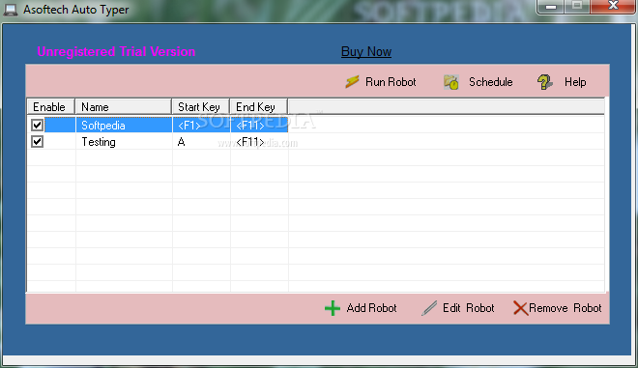Click the <F1> start key of Softpedia
The image size is (638, 368).
pos(189,126)
